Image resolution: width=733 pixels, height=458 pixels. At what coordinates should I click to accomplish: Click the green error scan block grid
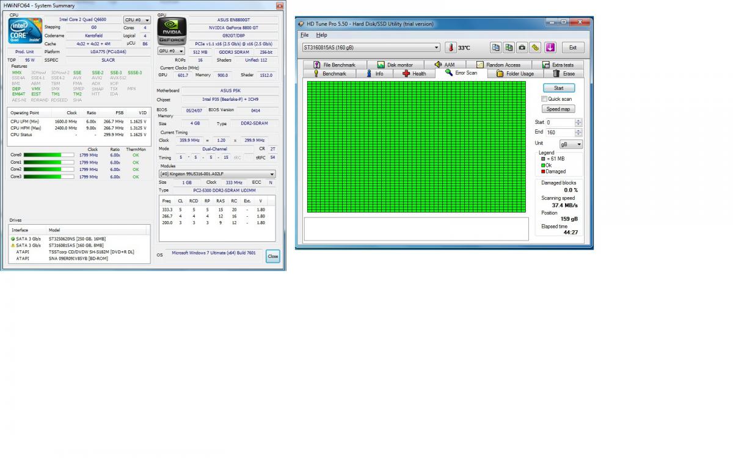(416, 147)
